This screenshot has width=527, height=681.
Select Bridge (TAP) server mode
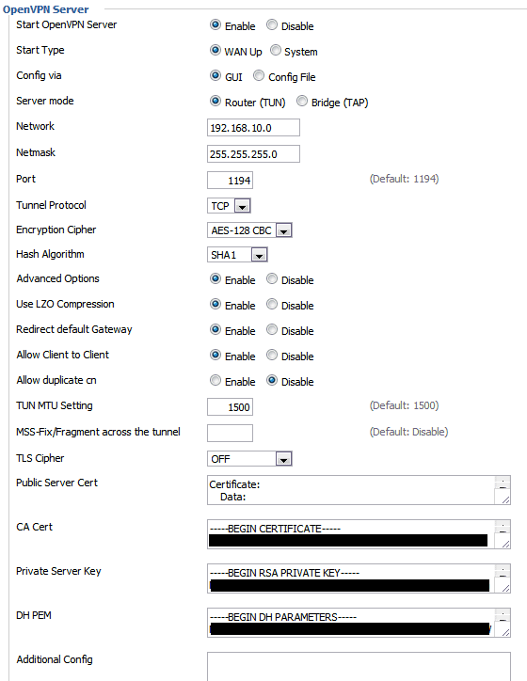[x=302, y=102]
